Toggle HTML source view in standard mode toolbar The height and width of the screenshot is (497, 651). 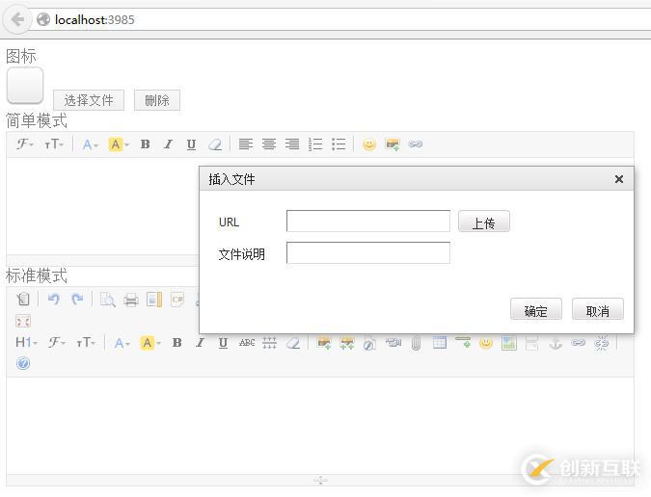pyautogui.click(x=23, y=299)
